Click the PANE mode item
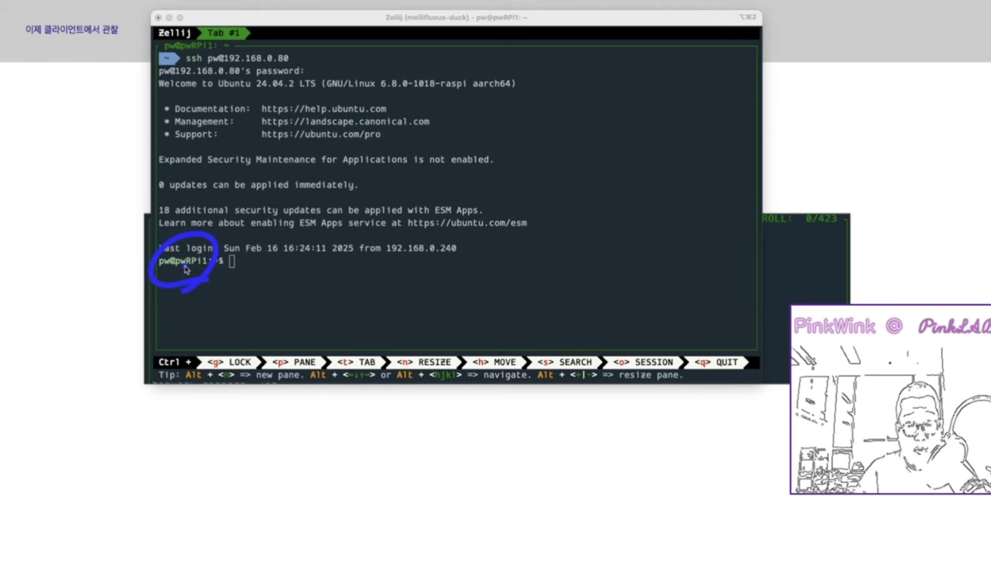The height and width of the screenshot is (566, 991). [x=294, y=362]
